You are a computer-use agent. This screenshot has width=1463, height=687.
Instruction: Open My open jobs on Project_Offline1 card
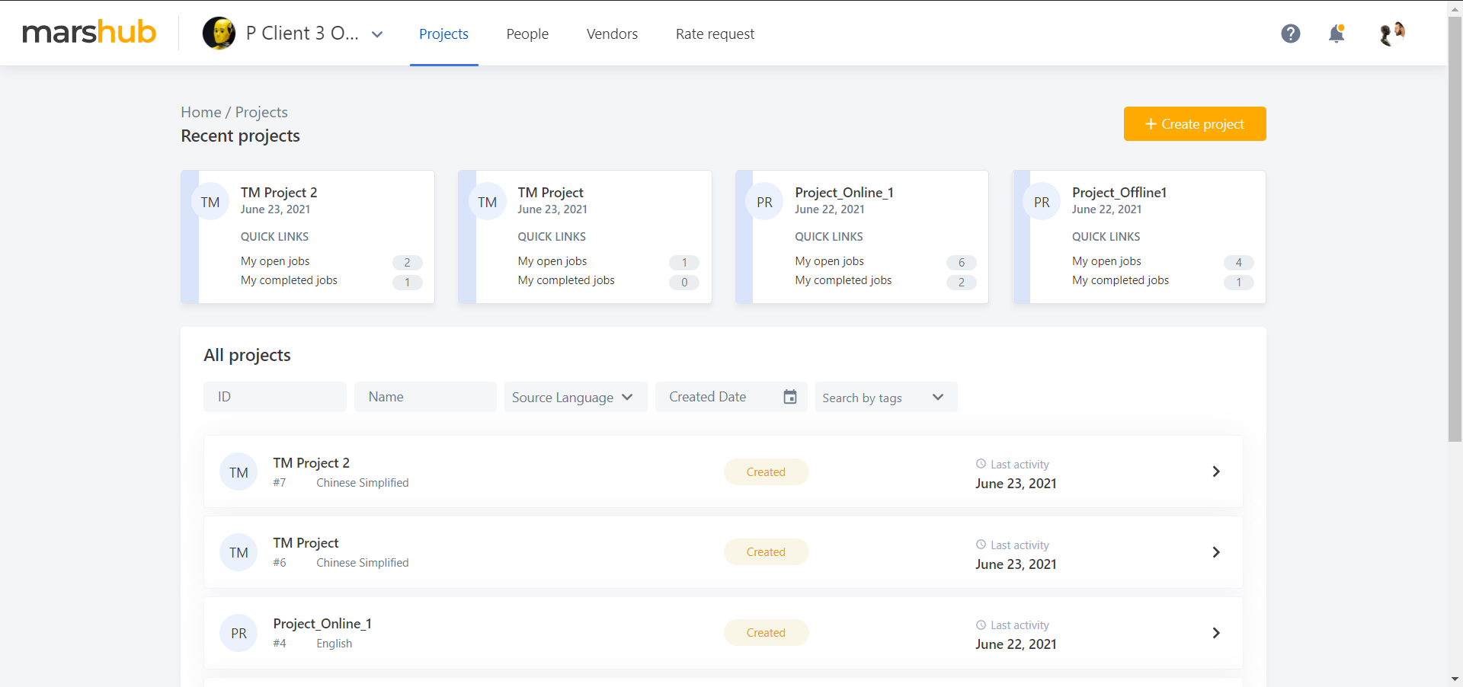click(x=1106, y=261)
